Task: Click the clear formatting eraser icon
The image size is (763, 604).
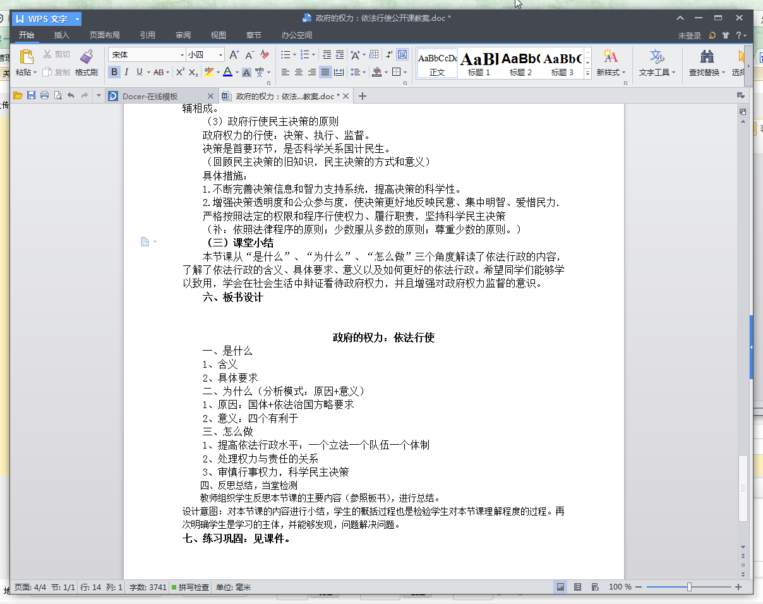Action: (265, 55)
